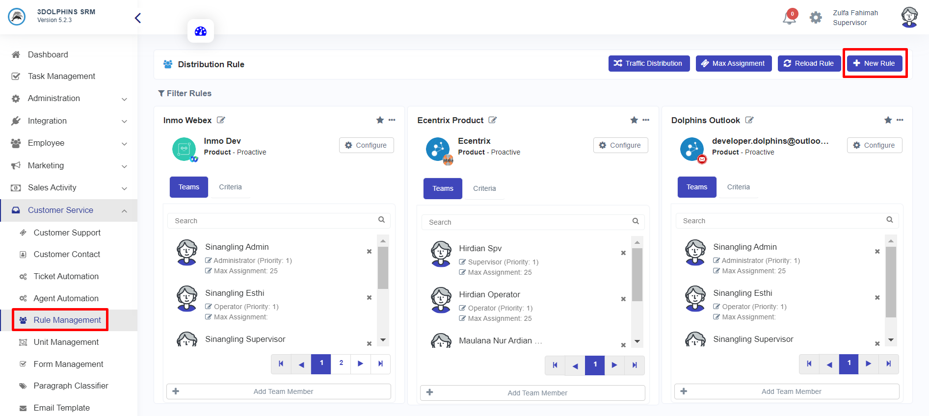Open more options for Dolphins Outlook rule
929x416 pixels.
click(900, 120)
